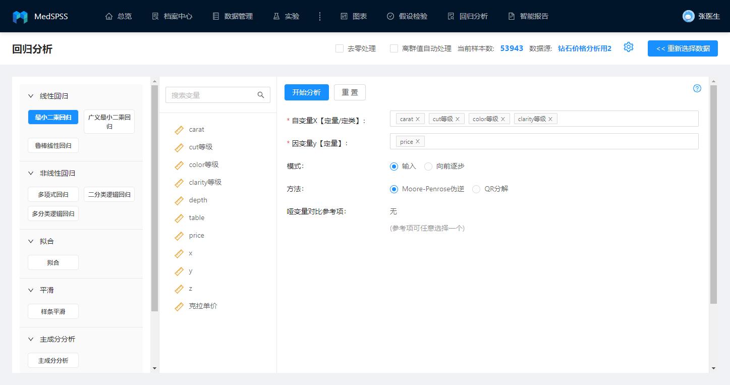Select the QR分解 radio button
730x385 pixels.
[476, 189]
